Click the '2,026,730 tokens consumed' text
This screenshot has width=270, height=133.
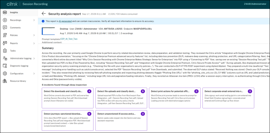(x=123, y=14)
